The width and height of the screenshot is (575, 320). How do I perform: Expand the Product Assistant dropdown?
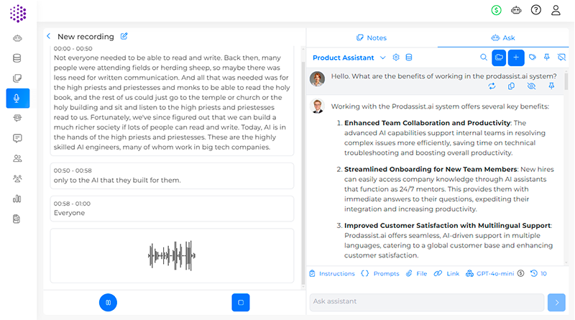point(382,58)
